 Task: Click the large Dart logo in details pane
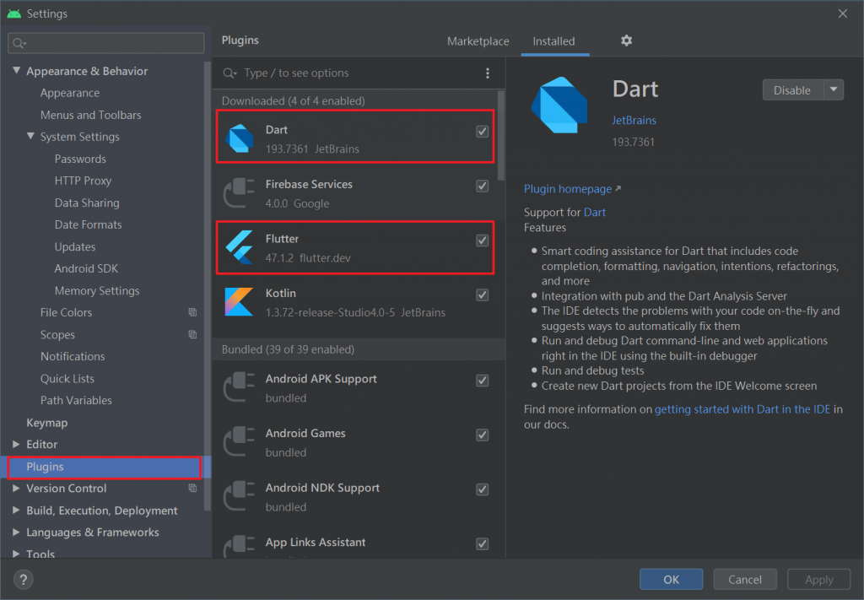click(x=559, y=105)
